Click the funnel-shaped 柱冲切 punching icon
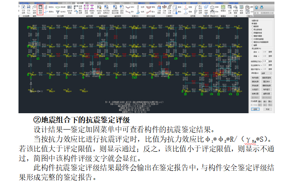This screenshot has height=187, width=290. pyautogui.click(x=58, y=12)
